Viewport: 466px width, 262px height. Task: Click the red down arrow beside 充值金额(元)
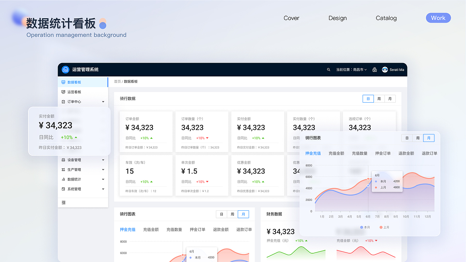[376, 241]
